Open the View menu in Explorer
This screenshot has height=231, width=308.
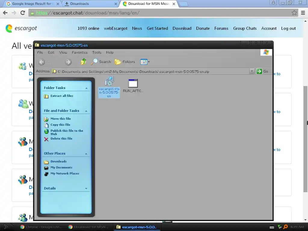(63, 52)
